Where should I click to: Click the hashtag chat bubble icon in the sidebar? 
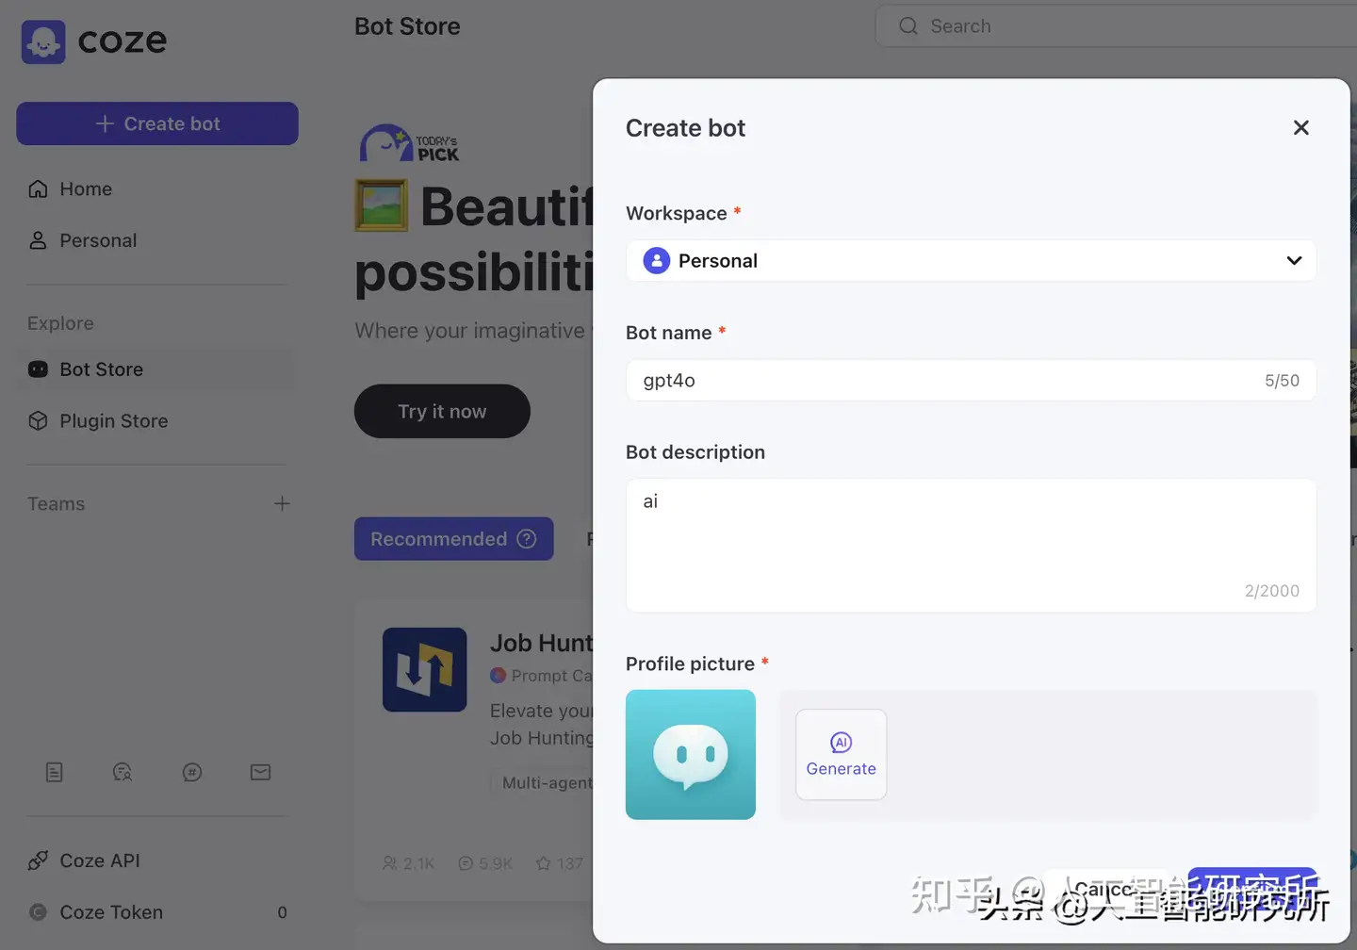[x=192, y=772]
